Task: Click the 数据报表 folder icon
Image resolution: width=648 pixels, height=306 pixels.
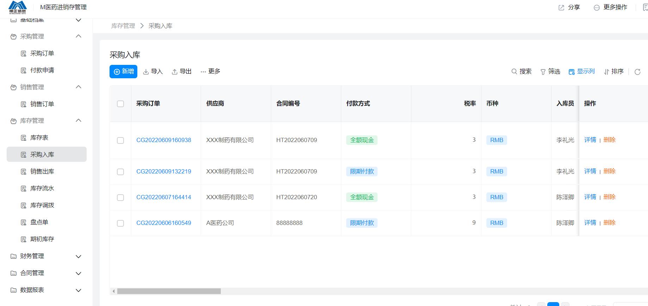Action: tap(13, 290)
